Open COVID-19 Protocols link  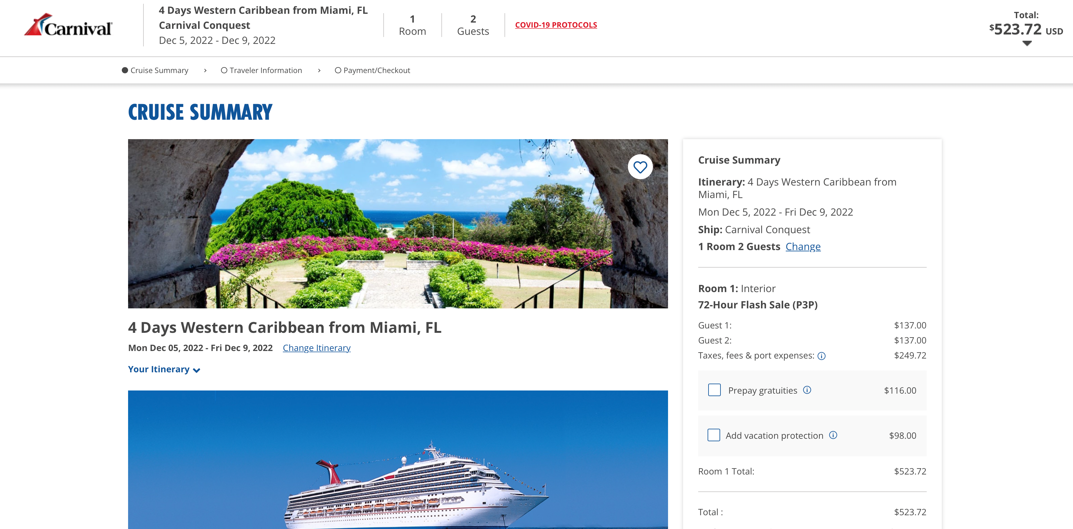pos(556,25)
